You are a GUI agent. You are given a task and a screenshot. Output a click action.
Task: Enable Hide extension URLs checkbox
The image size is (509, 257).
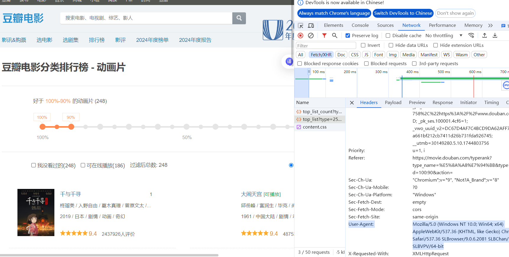[x=435, y=45]
